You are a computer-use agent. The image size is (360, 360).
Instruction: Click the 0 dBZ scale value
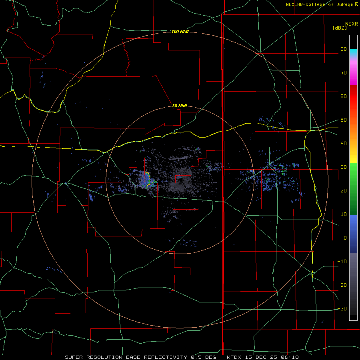[345, 238]
